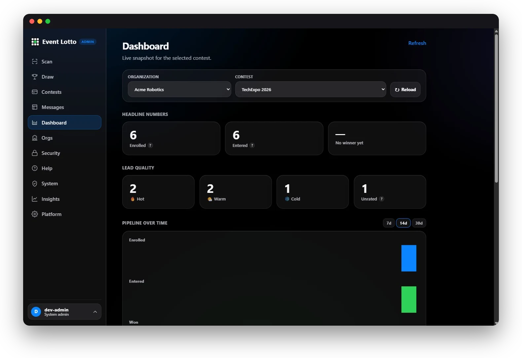This screenshot has height=358, width=522.
Task: Click the Security lock icon
Action: pyautogui.click(x=35, y=153)
